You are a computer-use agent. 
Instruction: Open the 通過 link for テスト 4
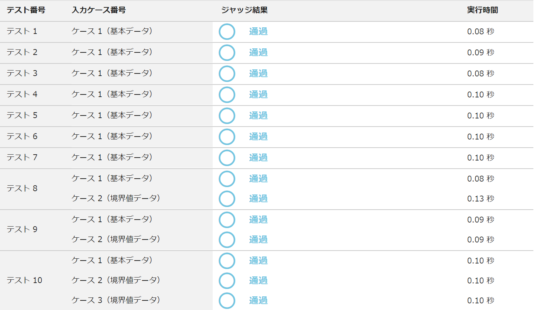point(258,94)
